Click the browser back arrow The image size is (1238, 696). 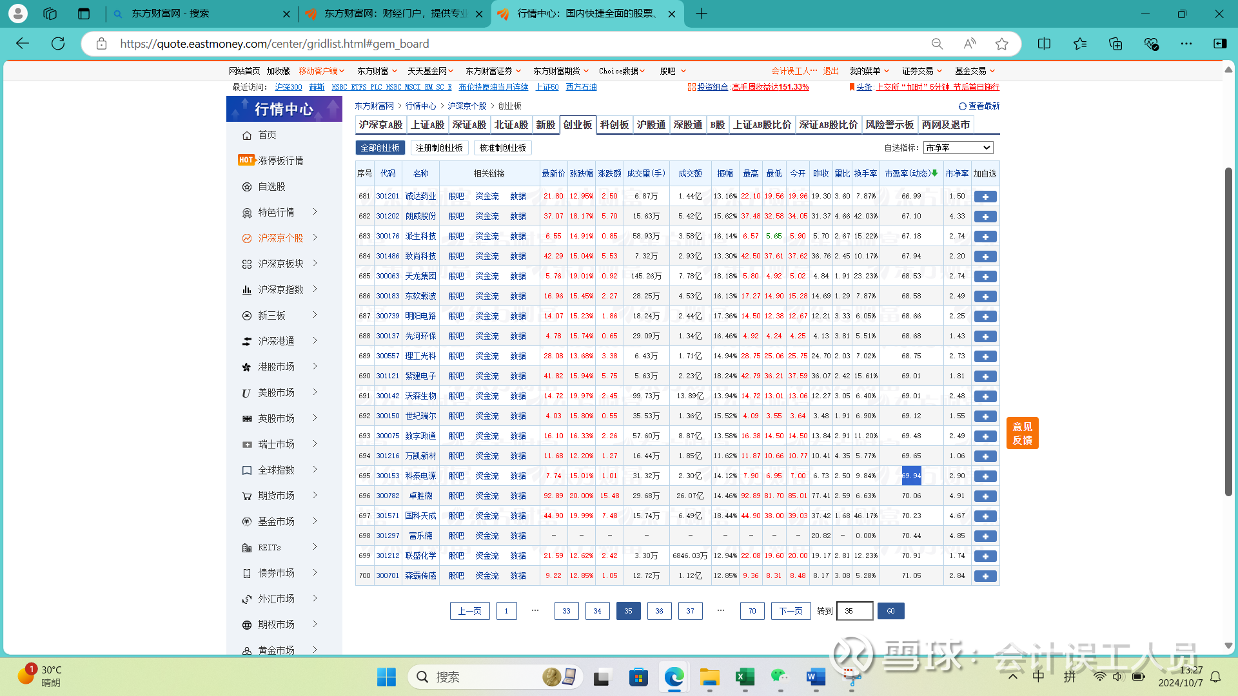[23, 43]
